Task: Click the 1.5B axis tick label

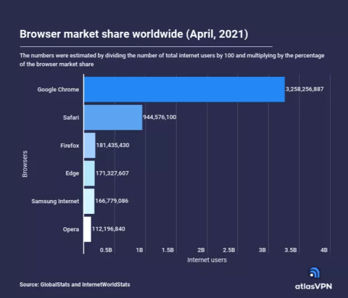Action: tap(168, 250)
